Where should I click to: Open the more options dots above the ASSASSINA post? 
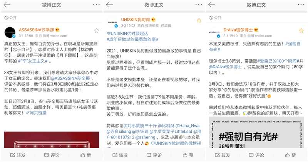(x=96, y=5)
